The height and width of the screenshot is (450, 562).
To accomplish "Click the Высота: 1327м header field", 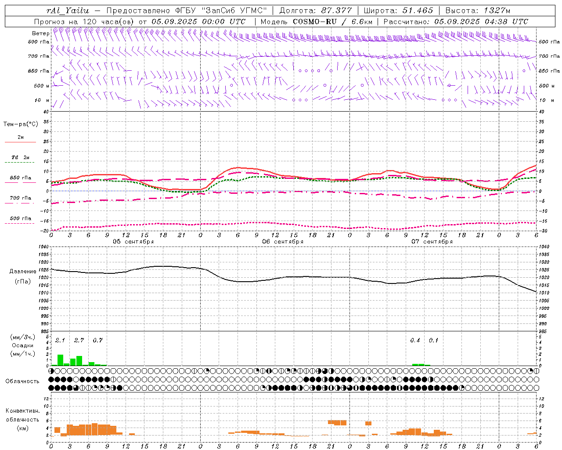I will coord(478,11).
